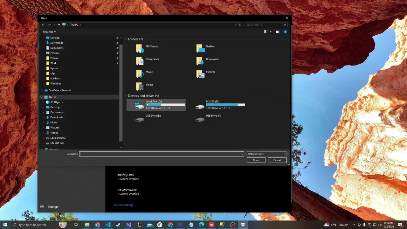
Task: Select Desktop in Quick access
Action: click(55, 38)
